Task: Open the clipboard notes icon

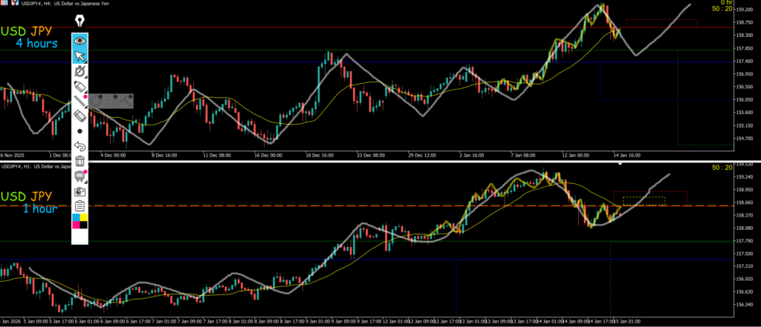Action: pos(80,206)
